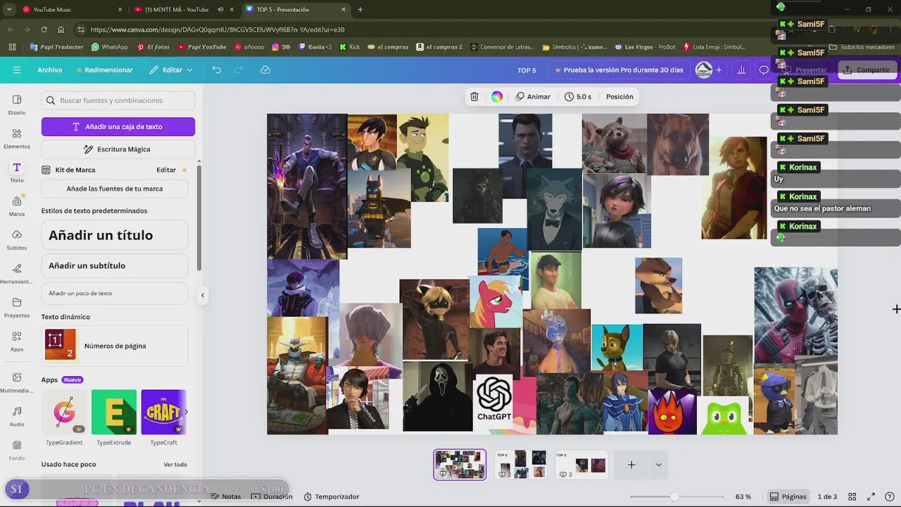Open the add page options chevron
901x507 pixels.
(658, 465)
